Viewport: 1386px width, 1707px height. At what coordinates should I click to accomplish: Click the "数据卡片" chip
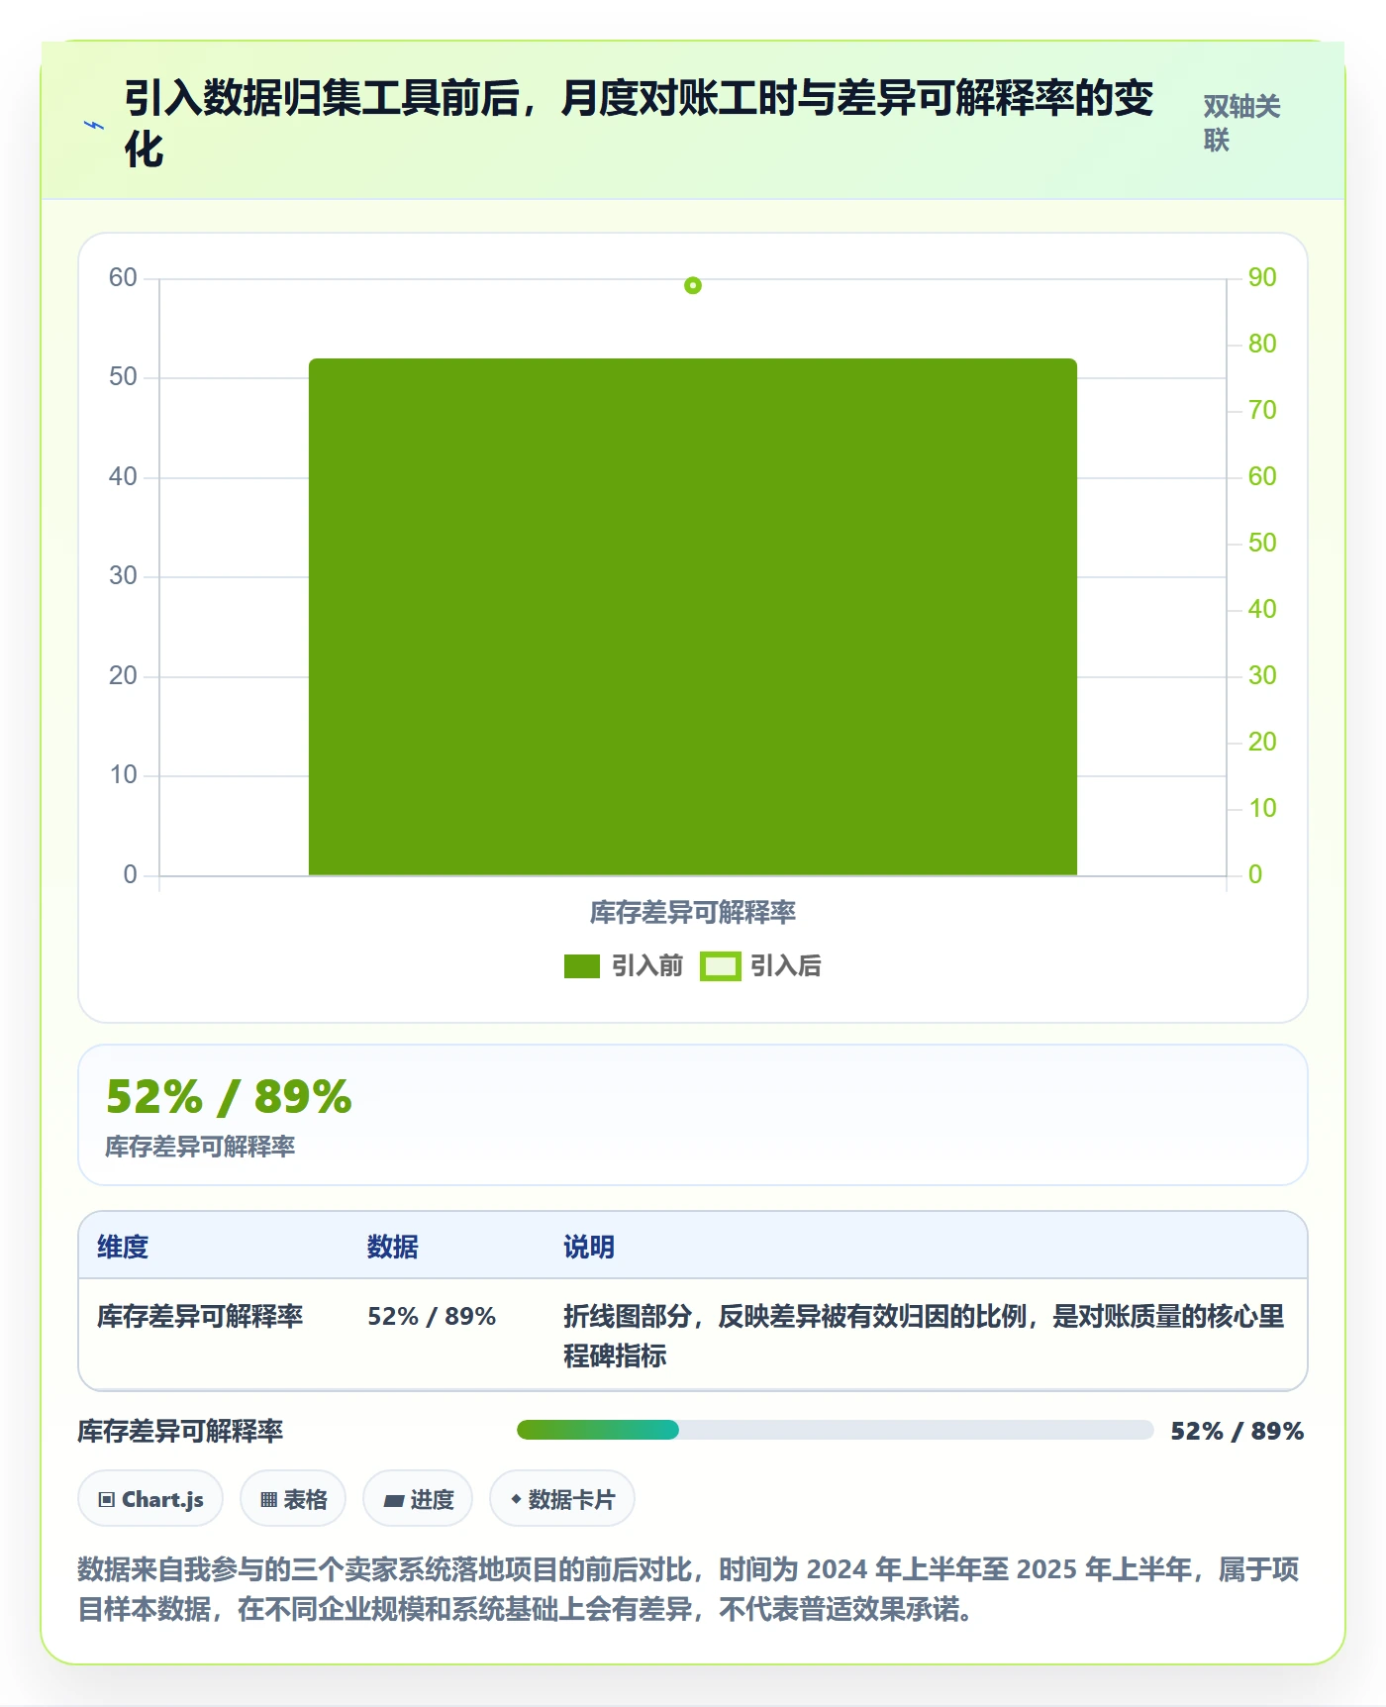pyautogui.click(x=562, y=1499)
